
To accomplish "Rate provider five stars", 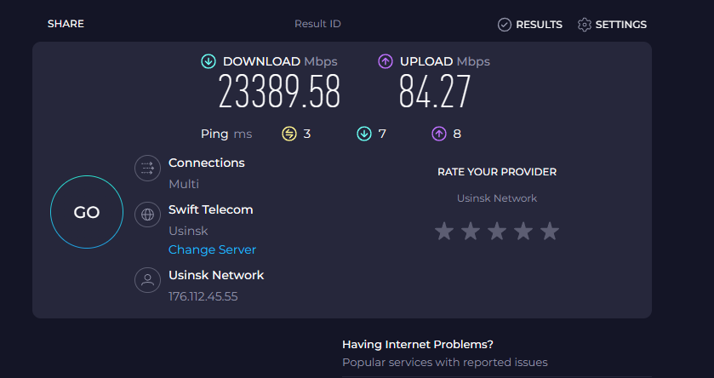I will point(550,231).
